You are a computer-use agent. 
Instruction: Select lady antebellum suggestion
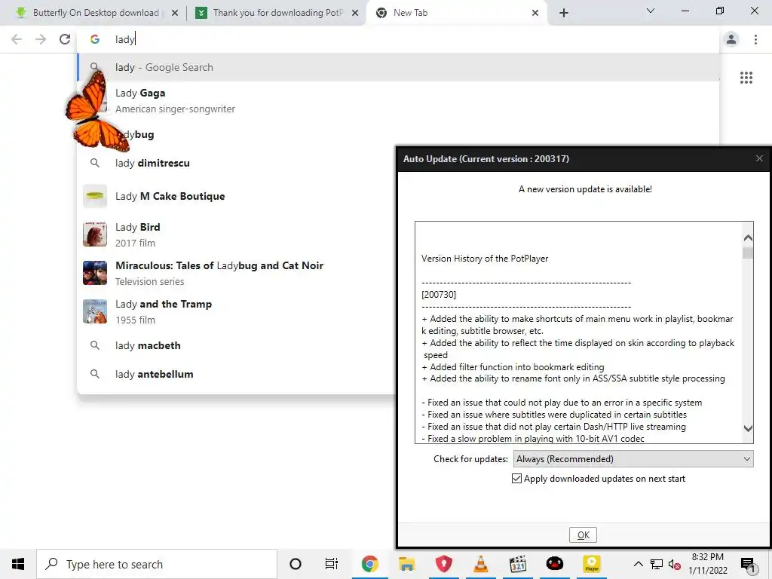tap(236, 374)
